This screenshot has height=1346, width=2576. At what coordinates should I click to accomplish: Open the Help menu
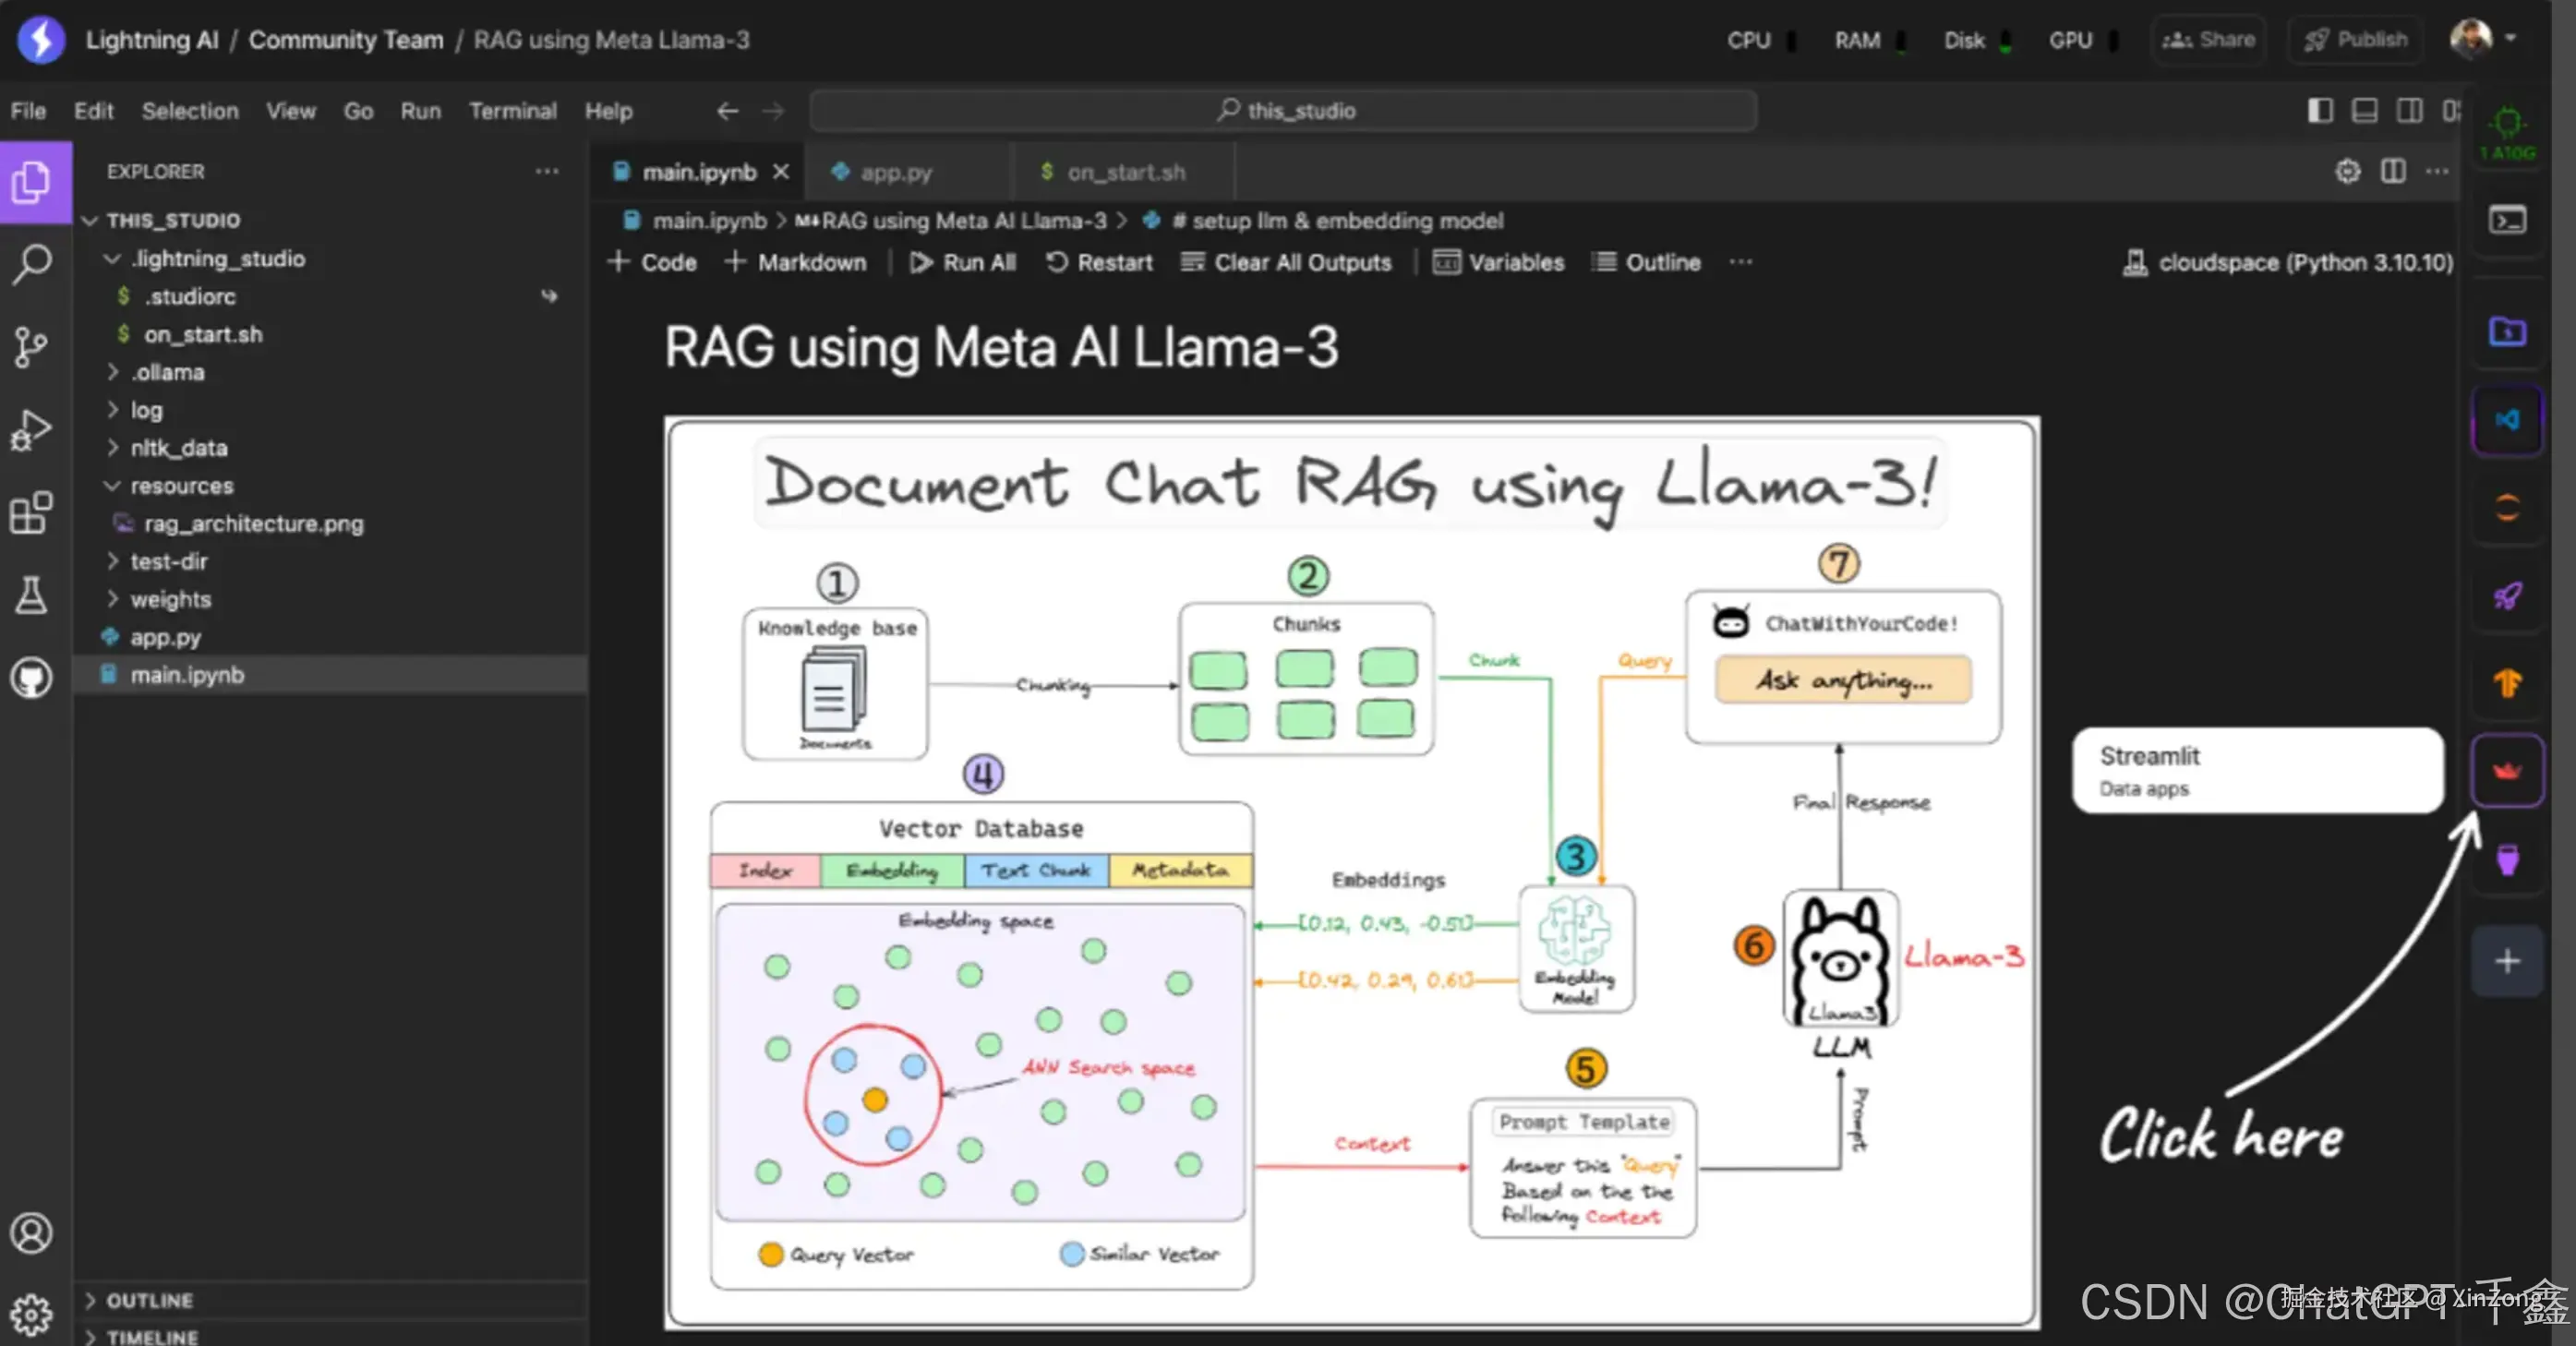[x=608, y=111]
